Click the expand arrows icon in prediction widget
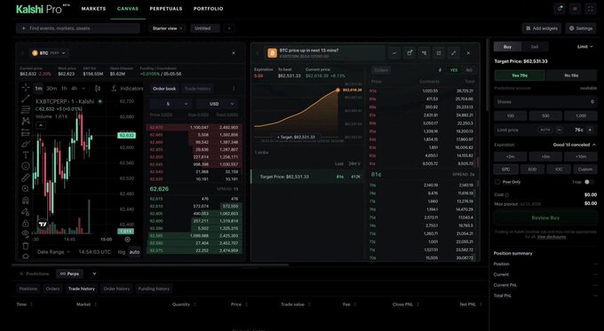Screen dimensions: 604x331 [x=453, y=53]
